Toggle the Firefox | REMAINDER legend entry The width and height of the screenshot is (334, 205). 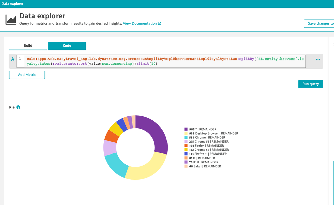tap(207, 146)
